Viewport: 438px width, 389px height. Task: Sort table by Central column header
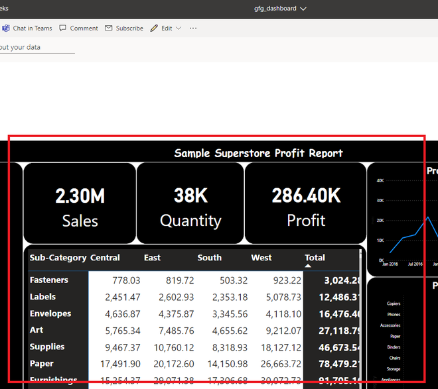105,258
